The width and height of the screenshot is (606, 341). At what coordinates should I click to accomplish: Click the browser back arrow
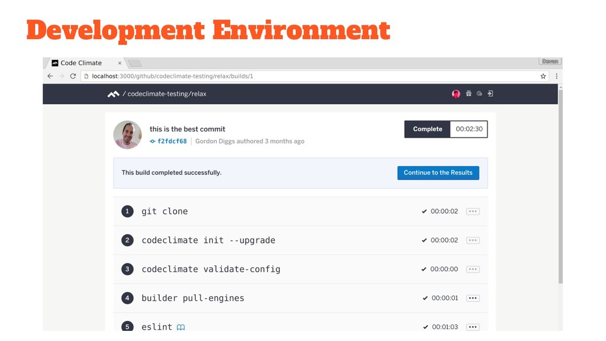(x=50, y=76)
